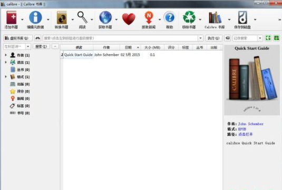Click the 02 5月 2015 date cell
The height and width of the screenshot is (190, 282).
(130, 55)
